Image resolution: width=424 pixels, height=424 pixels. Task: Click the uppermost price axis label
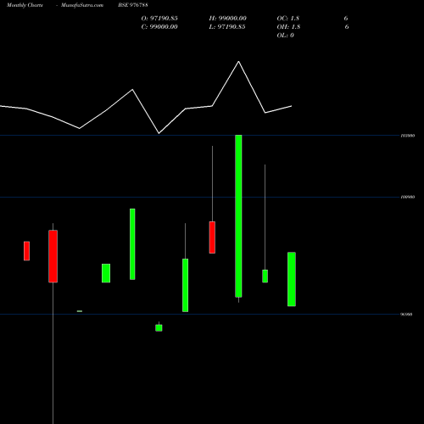coord(408,136)
